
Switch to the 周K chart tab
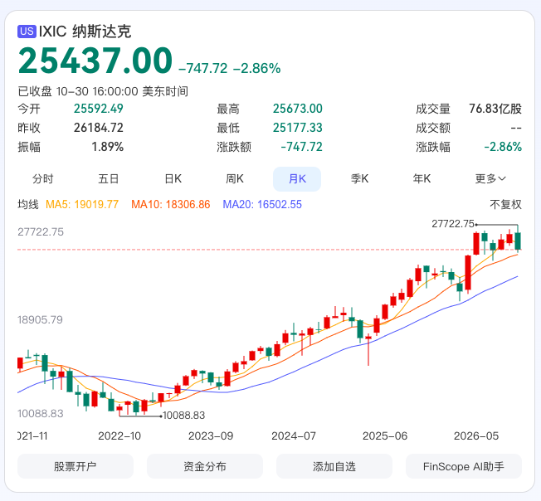235,179
